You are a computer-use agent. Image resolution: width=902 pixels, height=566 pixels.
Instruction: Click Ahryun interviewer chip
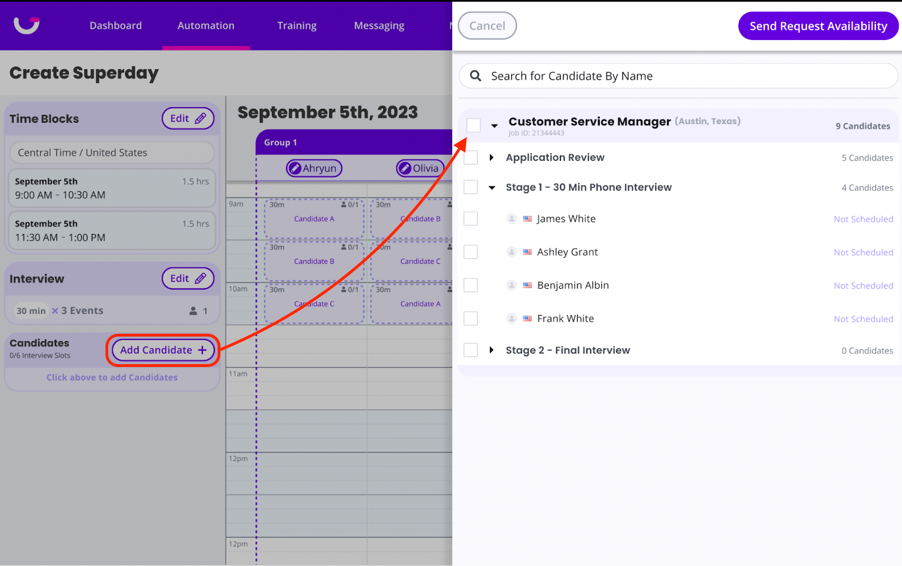coord(314,168)
